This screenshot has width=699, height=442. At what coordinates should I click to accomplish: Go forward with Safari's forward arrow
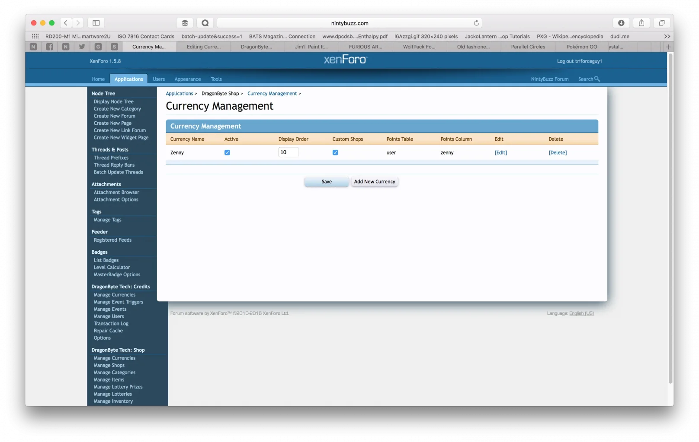point(78,23)
